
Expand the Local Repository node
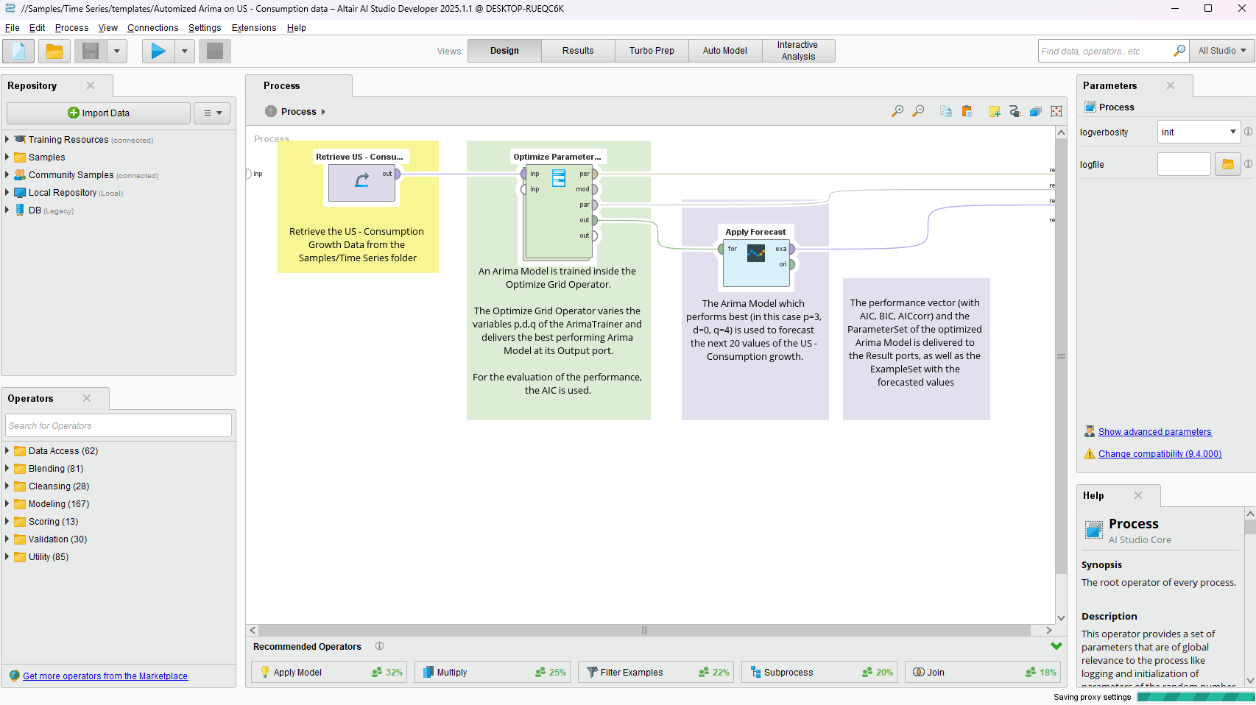[7, 192]
